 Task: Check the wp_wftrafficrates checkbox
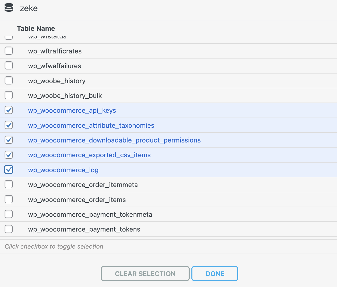point(9,51)
